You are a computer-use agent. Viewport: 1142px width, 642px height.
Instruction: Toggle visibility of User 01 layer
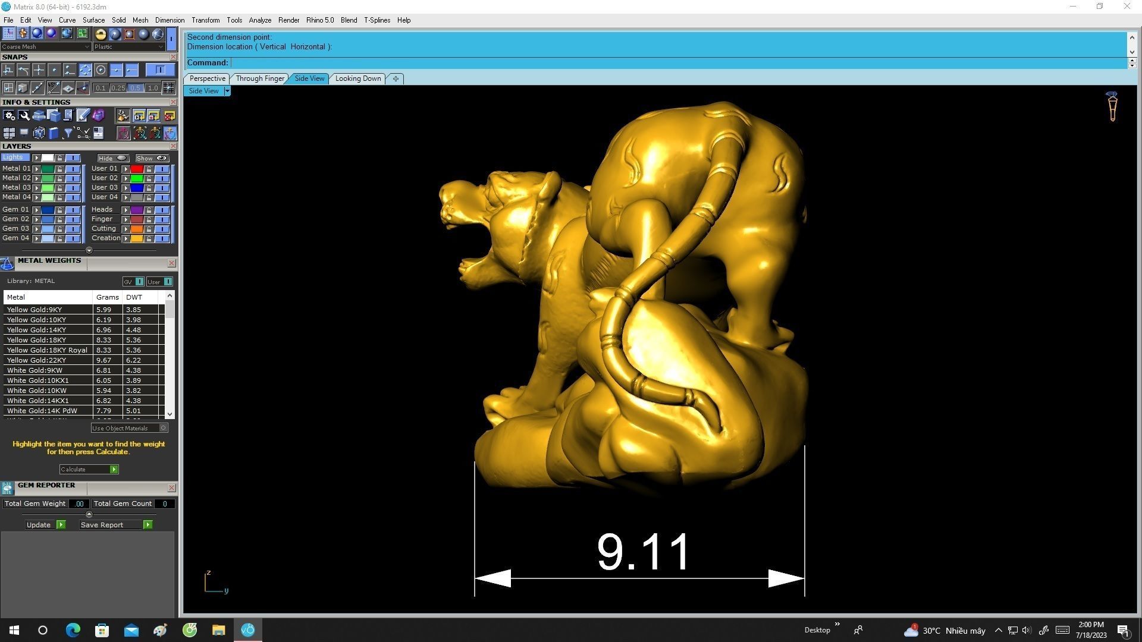point(162,169)
